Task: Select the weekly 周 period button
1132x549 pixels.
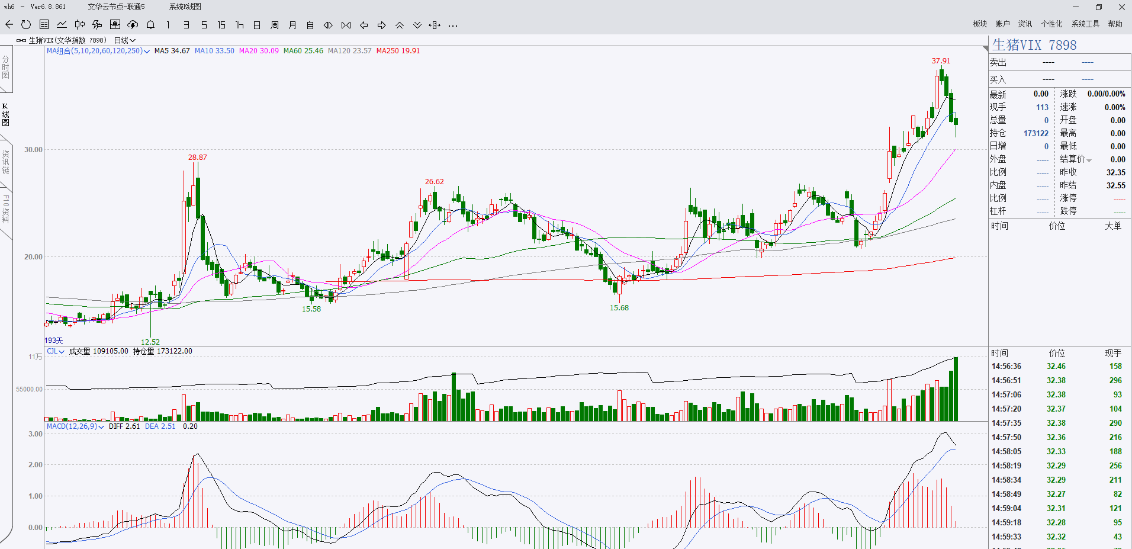Action: pos(275,25)
